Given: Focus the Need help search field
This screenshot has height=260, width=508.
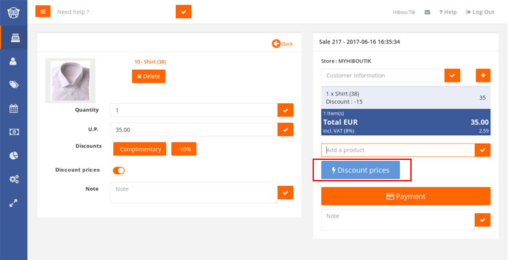Looking at the screenshot, I should (x=115, y=12).
